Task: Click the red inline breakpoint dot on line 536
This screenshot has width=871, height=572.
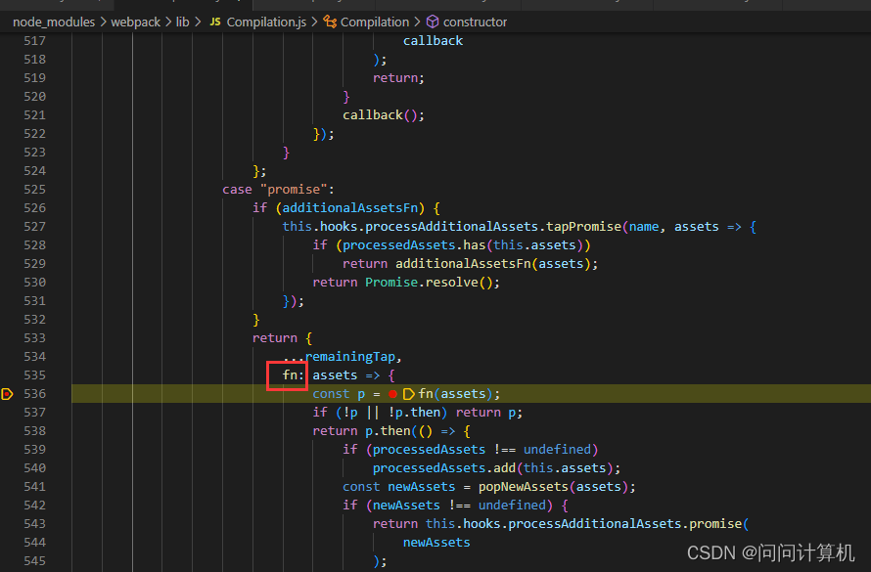Action: [x=392, y=394]
